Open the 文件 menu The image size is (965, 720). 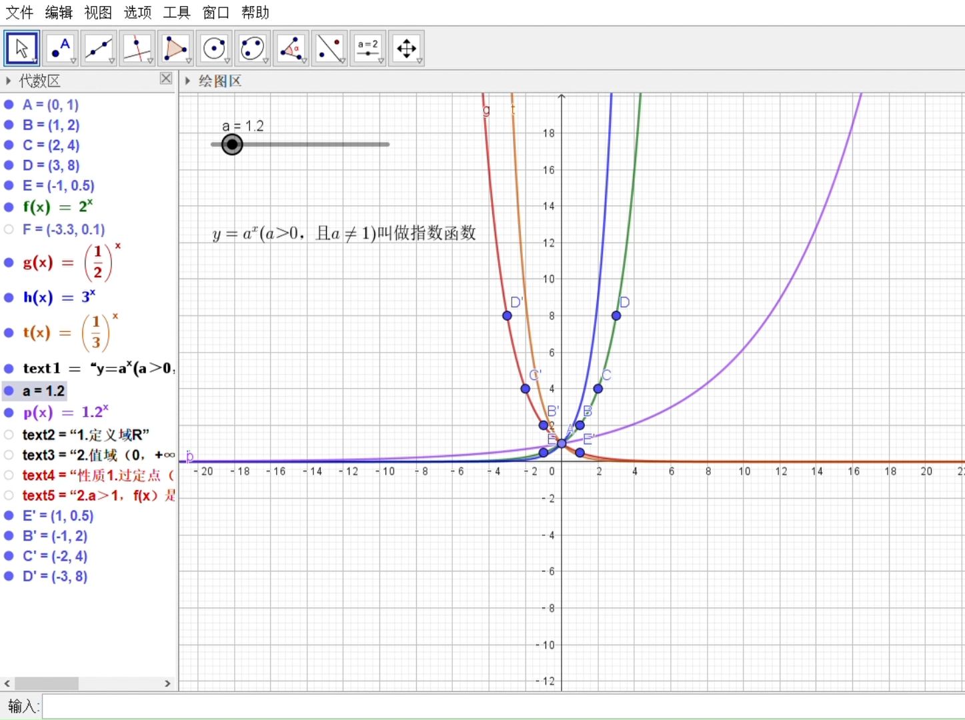pos(19,12)
